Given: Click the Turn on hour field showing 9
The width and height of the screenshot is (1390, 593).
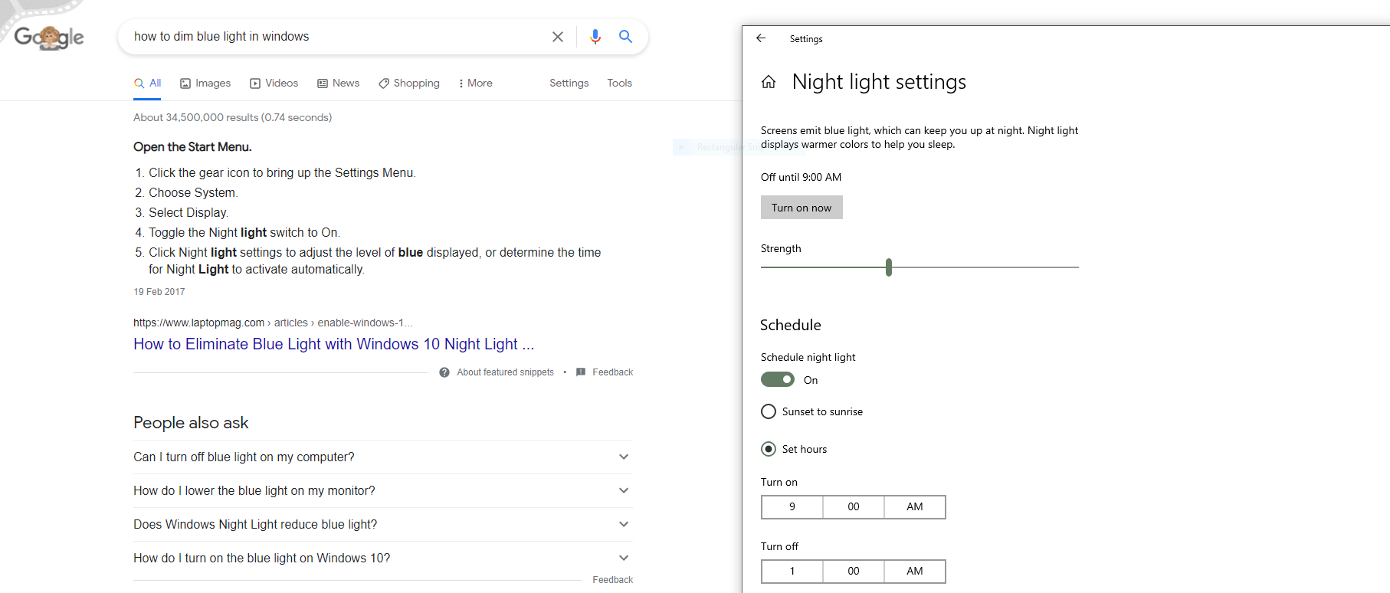Looking at the screenshot, I should click(x=792, y=507).
